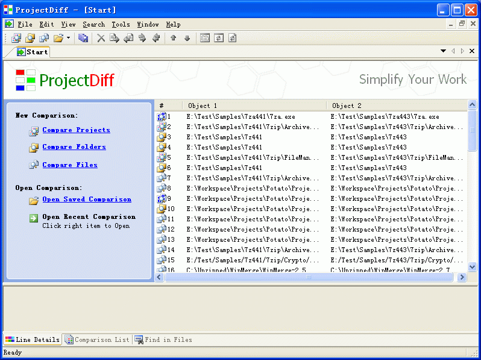
Task: Click the copy all right arrows icon
Action: [x=142, y=38]
